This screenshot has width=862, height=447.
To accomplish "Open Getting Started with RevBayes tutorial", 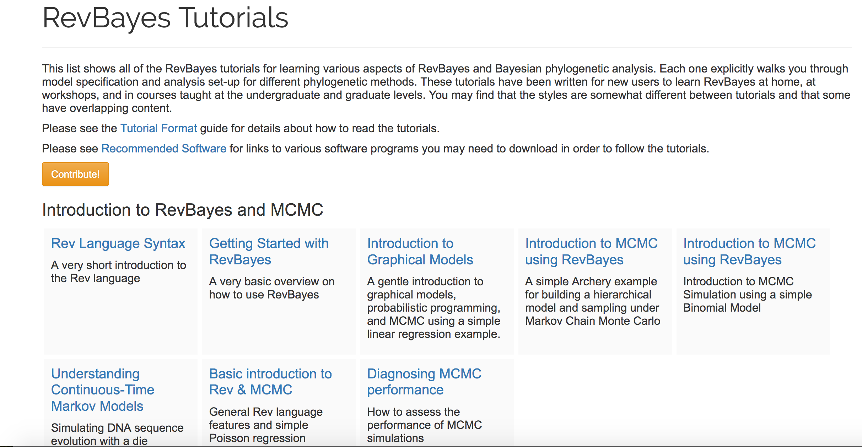I will [269, 252].
